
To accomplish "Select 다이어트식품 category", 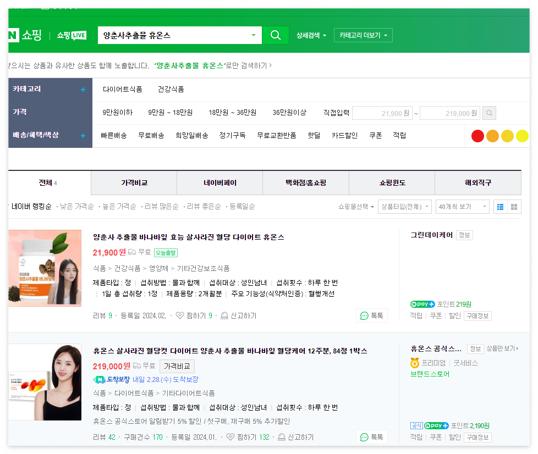I will click(x=123, y=90).
